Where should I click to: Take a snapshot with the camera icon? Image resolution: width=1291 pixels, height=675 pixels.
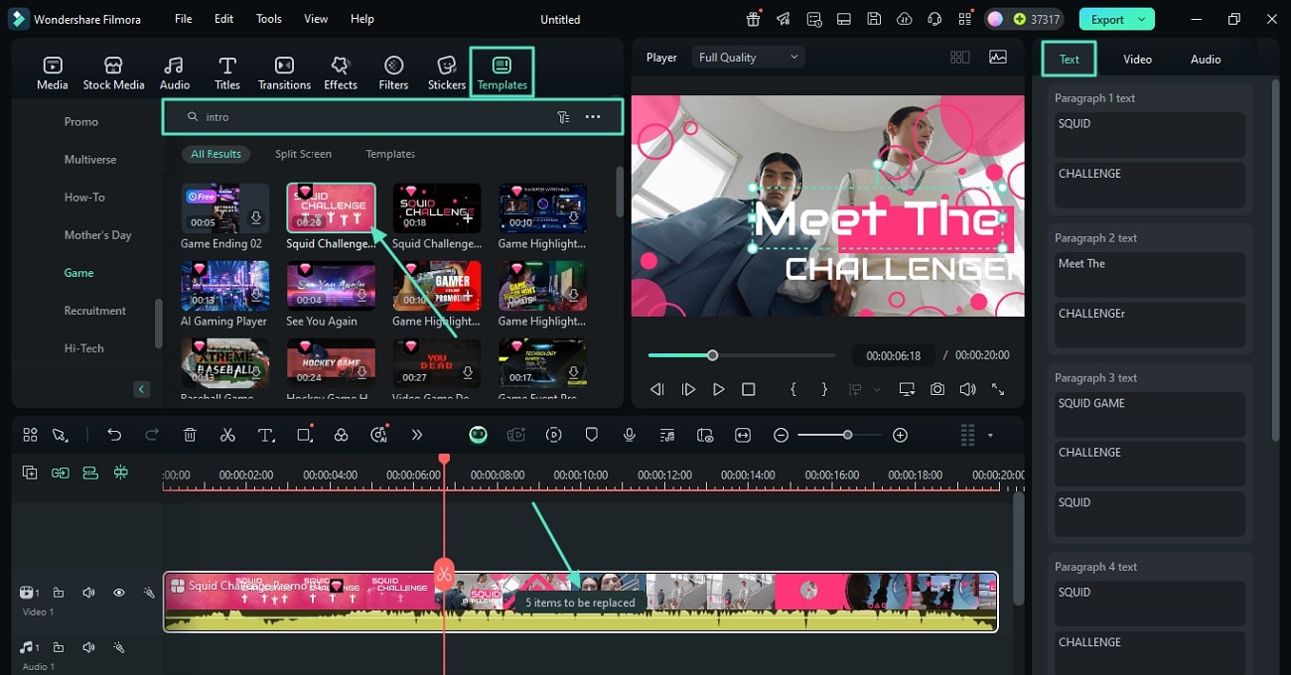point(937,390)
